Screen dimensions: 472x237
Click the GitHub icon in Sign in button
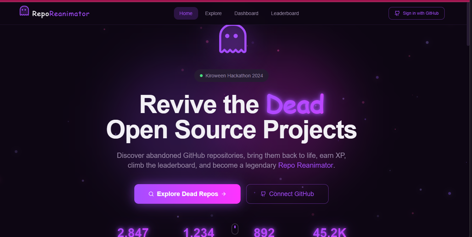(x=397, y=13)
